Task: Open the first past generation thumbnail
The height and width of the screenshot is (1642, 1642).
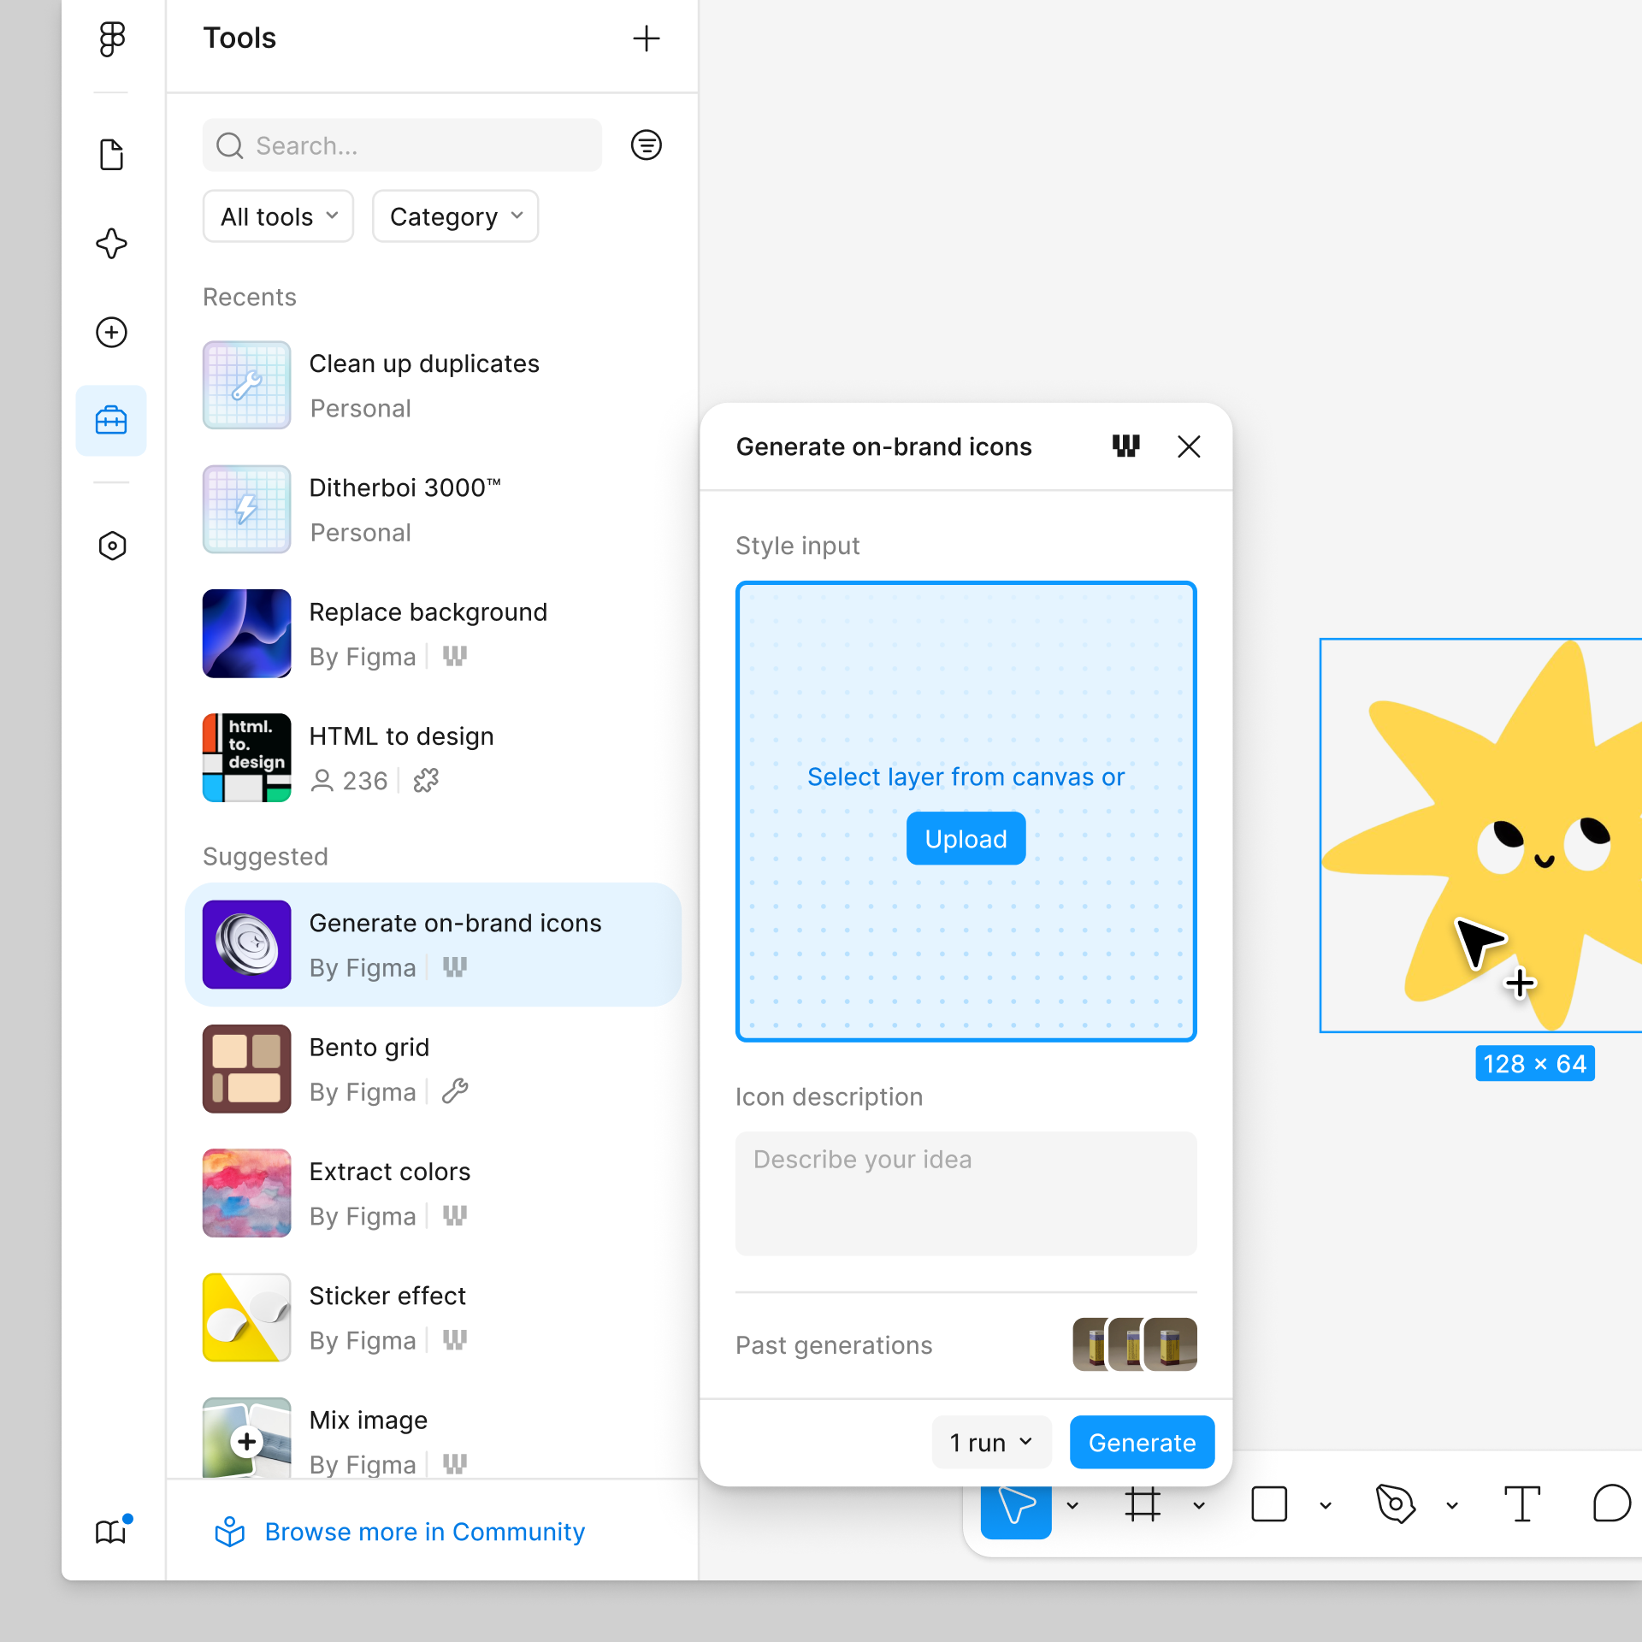Action: (x=1090, y=1344)
